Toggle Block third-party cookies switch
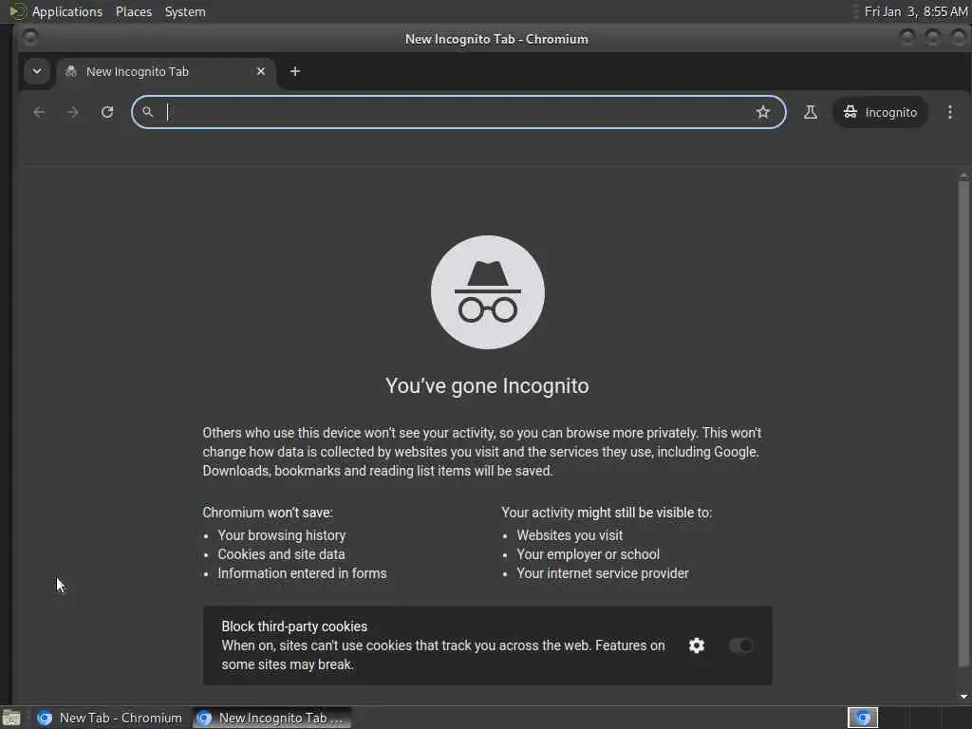This screenshot has width=972, height=729. (740, 645)
